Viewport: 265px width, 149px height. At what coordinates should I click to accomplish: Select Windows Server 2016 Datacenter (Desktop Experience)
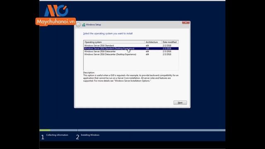131,54
